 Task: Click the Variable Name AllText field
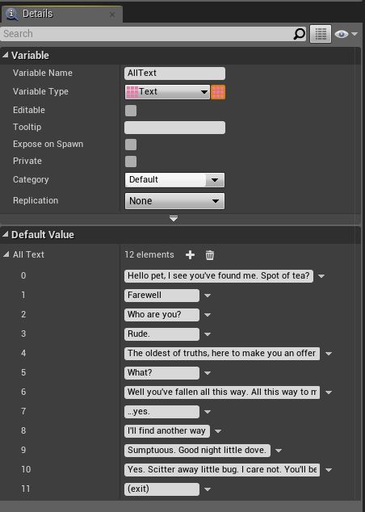coord(174,73)
